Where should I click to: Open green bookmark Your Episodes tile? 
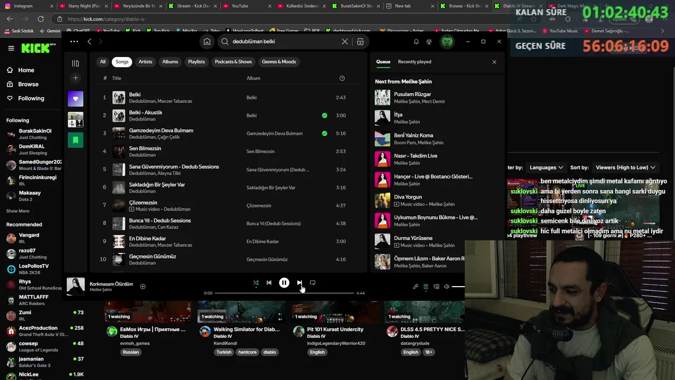(75, 140)
